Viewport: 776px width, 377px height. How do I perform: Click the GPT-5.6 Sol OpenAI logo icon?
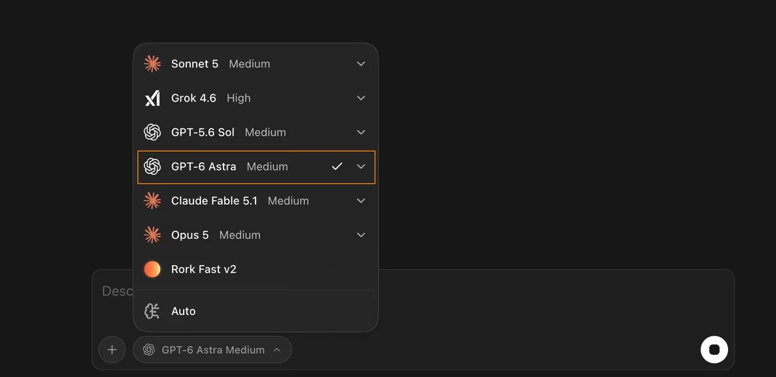[152, 132]
